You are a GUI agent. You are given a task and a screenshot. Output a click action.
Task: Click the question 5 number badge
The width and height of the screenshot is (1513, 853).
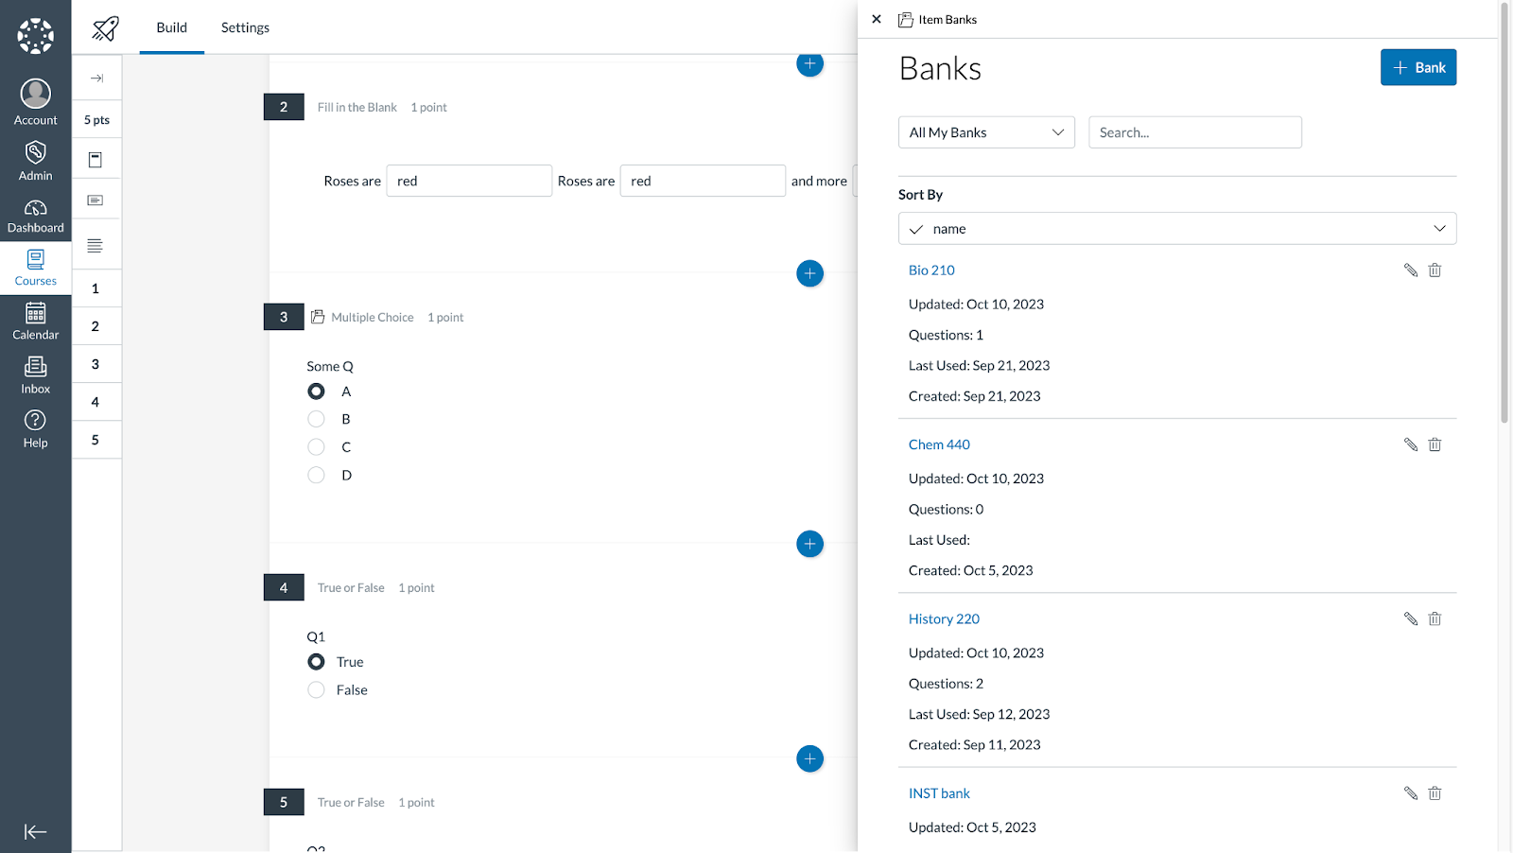(x=284, y=802)
